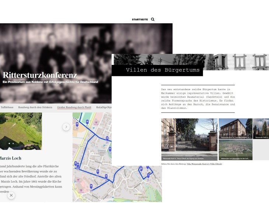Select Großer Rundweg durch Plaidt tab
269x203 pixels.
click(x=74, y=107)
